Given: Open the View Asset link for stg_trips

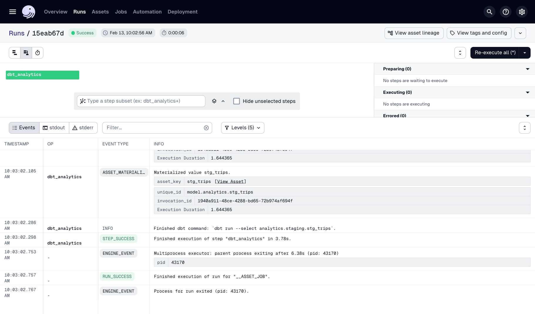Looking at the screenshot, I should 230,181.
